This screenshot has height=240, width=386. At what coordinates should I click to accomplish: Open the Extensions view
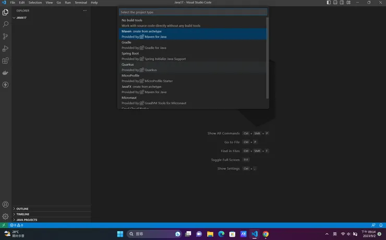coord(6,60)
